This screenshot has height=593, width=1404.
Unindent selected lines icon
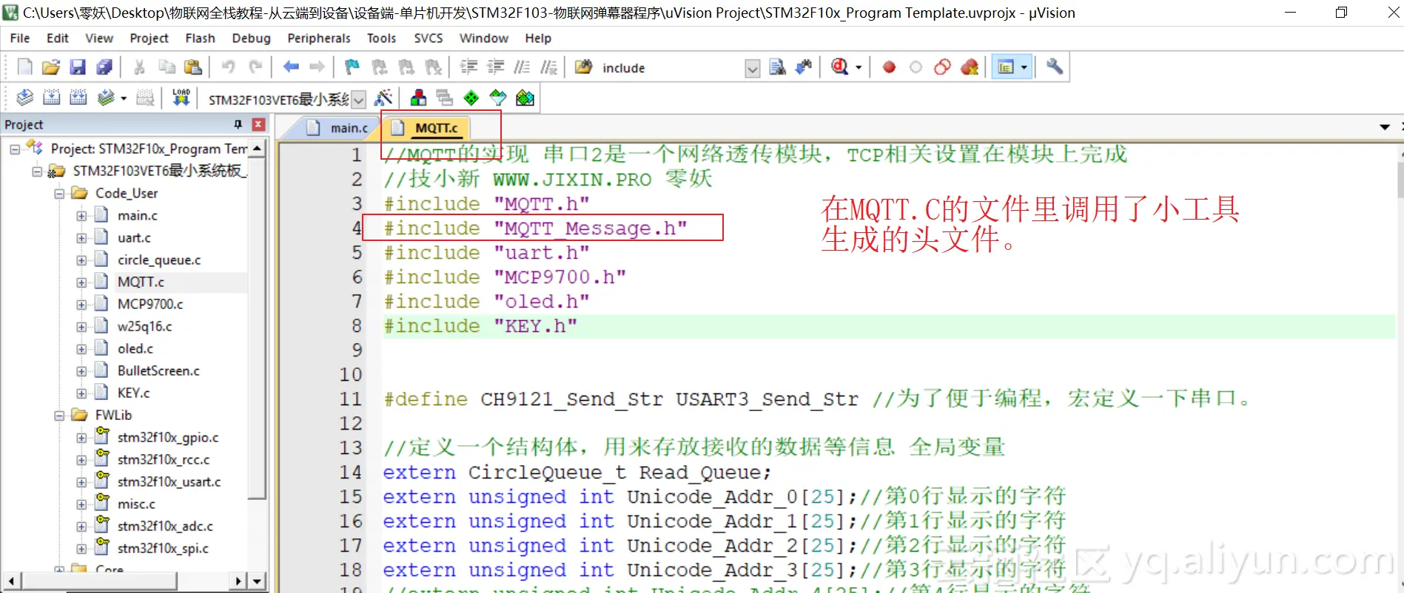click(x=495, y=67)
